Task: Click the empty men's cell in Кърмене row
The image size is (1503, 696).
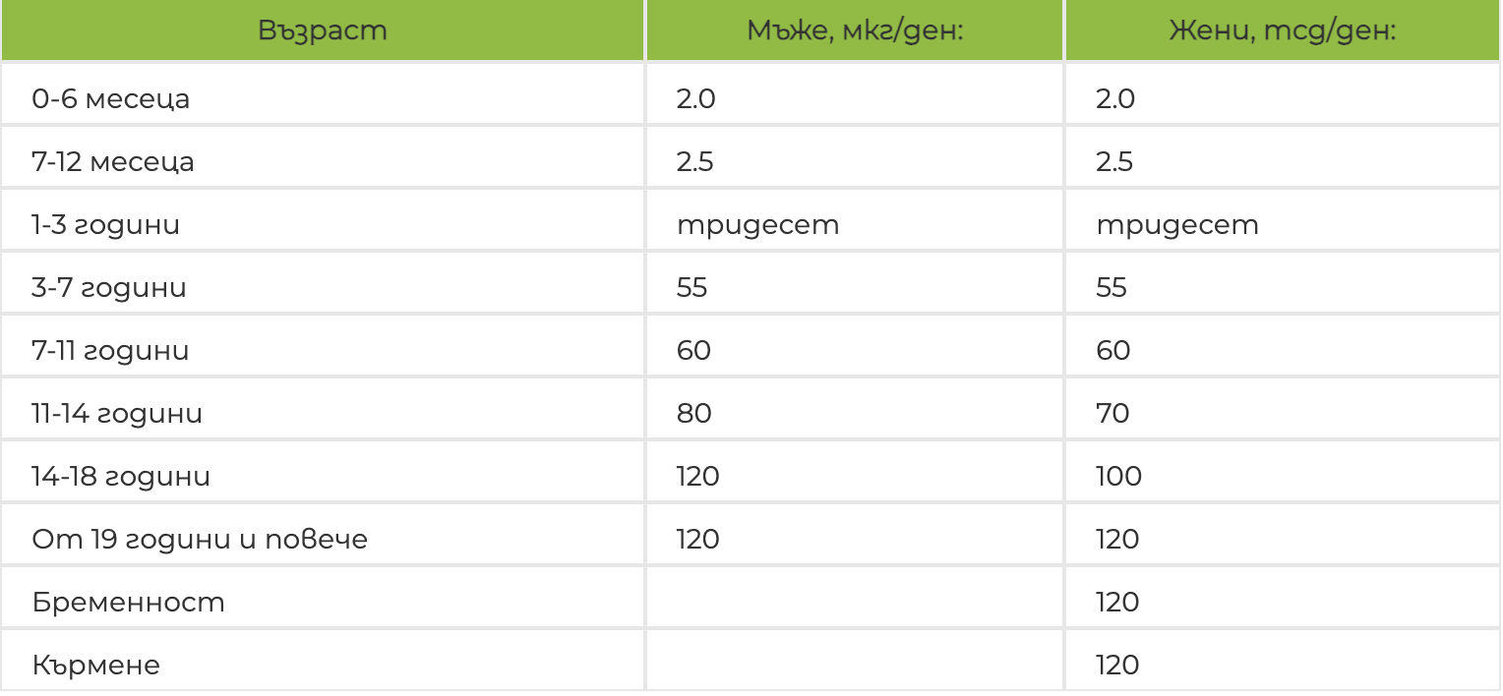Action: [x=854, y=666]
